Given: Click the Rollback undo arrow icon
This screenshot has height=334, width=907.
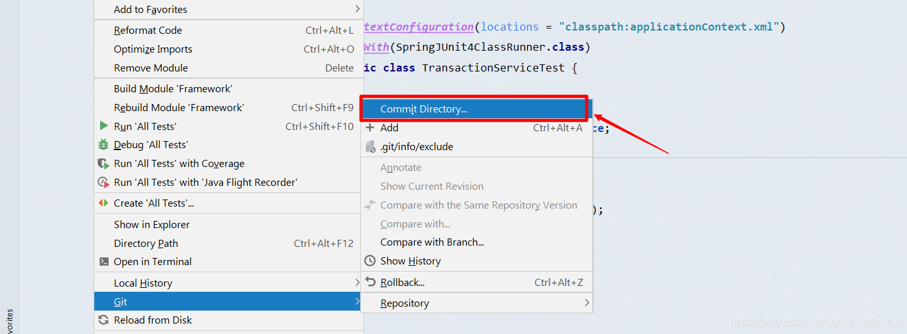Looking at the screenshot, I should tap(370, 282).
